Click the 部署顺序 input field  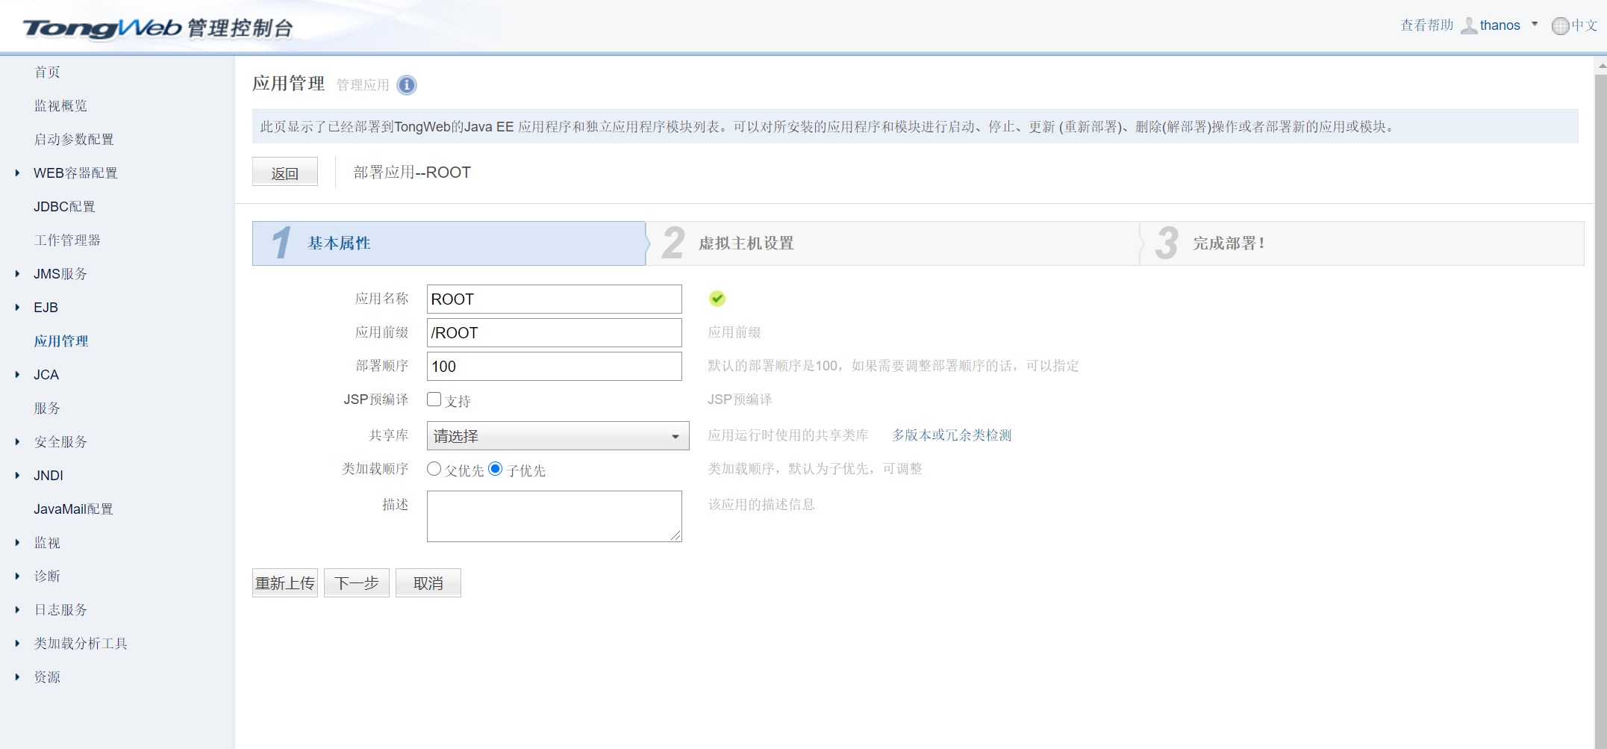click(x=554, y=367)
